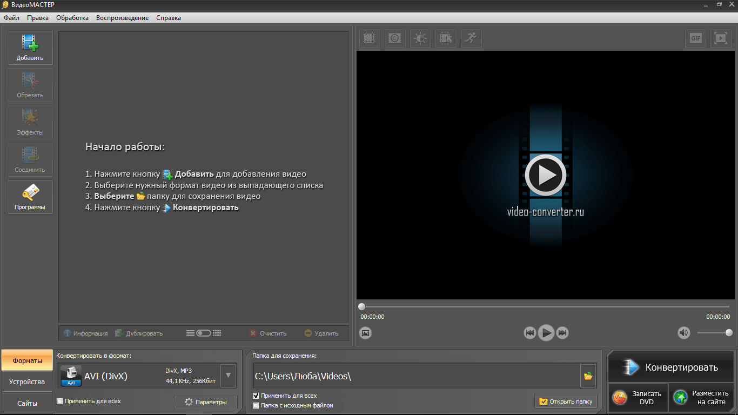The image size is (738, 415).
Task: Open the Справка menu
Action: coord(169,18)
